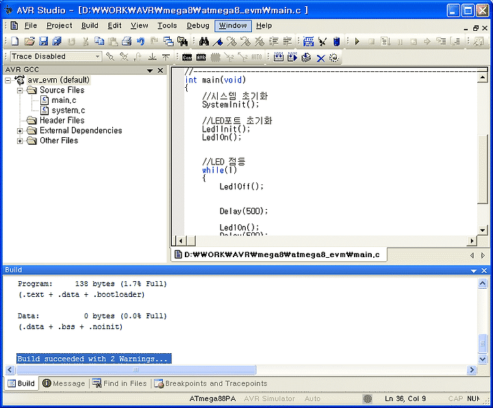Click the Save All icon
Screen dimensions: 493x408
(x=57, y=41)
